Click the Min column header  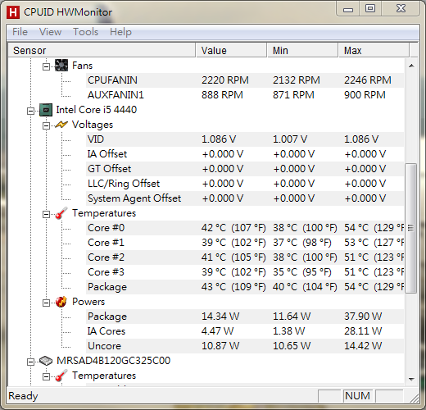[x=302, y=50]
